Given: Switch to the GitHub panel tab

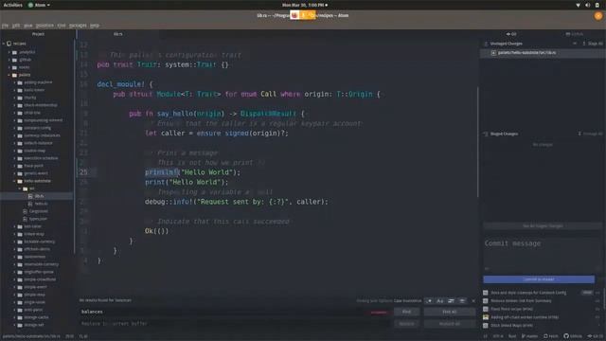Looking at the screenshot, I should [x=574, y=34].
